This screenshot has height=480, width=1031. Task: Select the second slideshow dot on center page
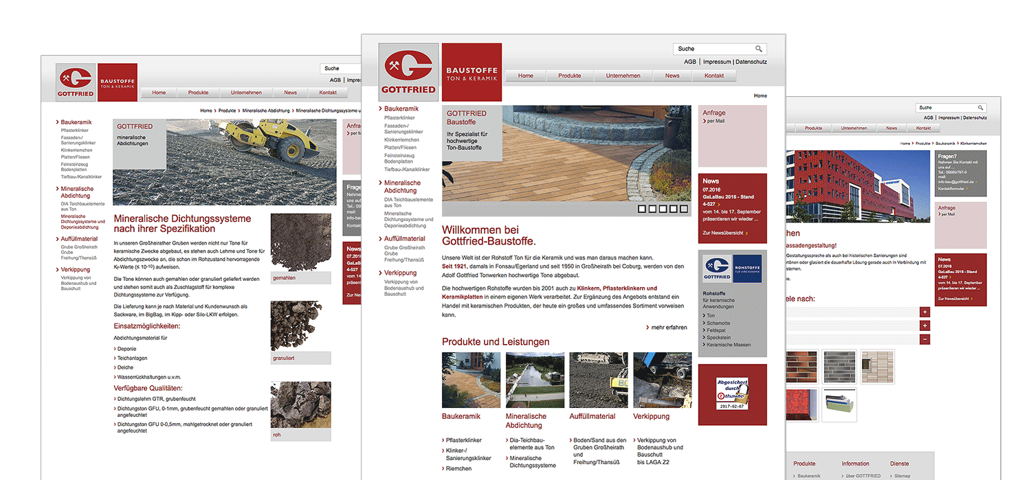coord(652,209)
